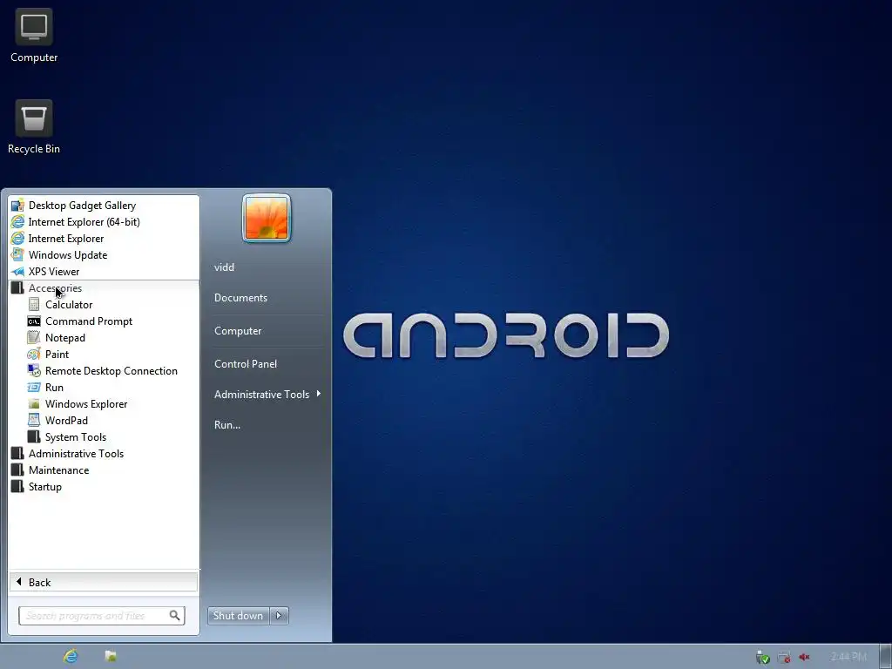Open the Shut down options arrow
Screen dimensions: 892x669
pos(279,616)
